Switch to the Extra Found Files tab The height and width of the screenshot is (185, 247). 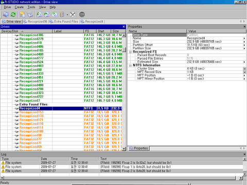(x=64, y=22)
